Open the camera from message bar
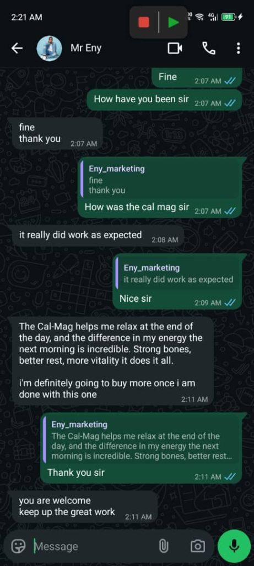This screenshot has height=566, width=254. pyautogui.click(x=197, y=546)
